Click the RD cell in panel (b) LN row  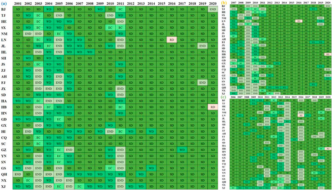[x=299, y=21]
